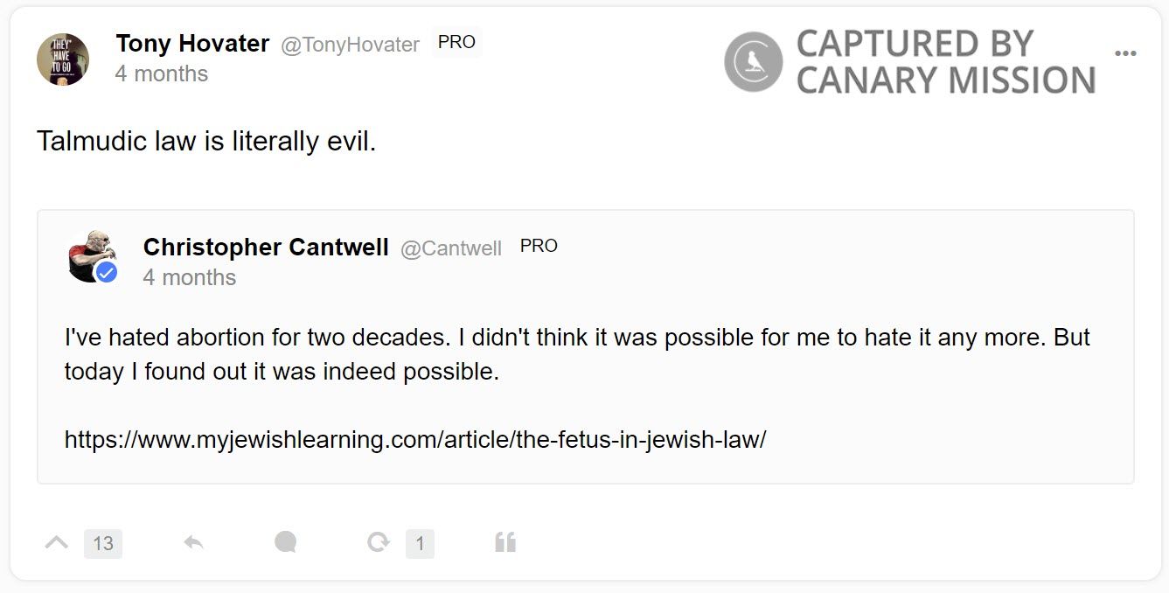The image size is (1169, 593).
Task: Click the PRO badge beside @Cantwell
Action: 539,247
